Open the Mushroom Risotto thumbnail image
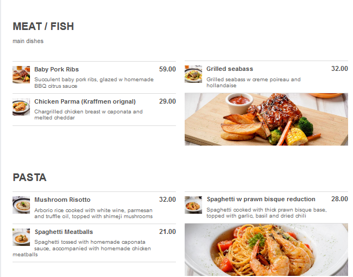The width and height of the screenshot is (353, 277). tap(21, 205)
